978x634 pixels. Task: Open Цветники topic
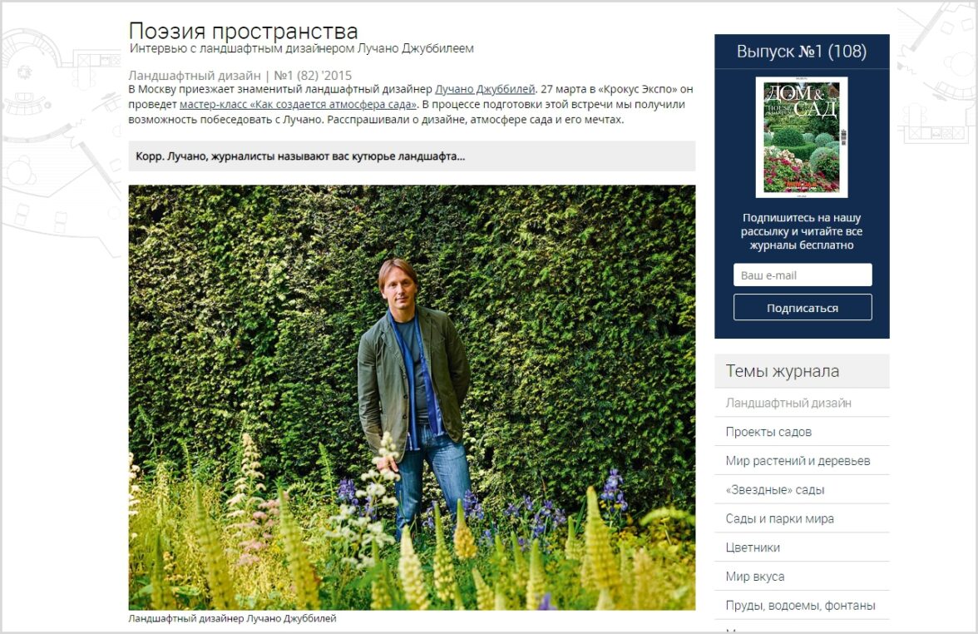[x=753, y=547]
